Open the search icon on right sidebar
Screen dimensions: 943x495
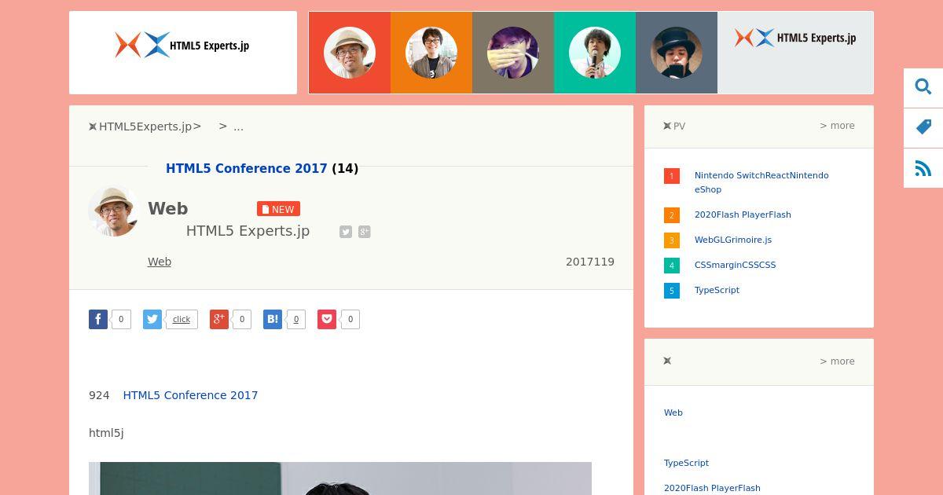[x=923, y=87]
